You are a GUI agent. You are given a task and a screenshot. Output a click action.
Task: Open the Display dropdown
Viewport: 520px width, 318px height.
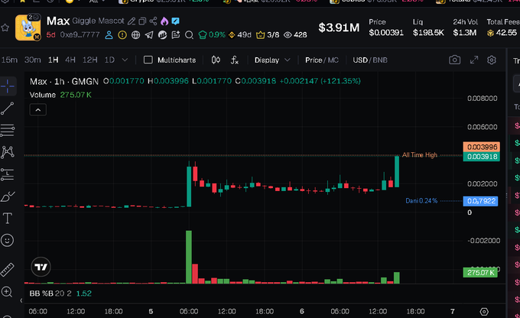272,60
